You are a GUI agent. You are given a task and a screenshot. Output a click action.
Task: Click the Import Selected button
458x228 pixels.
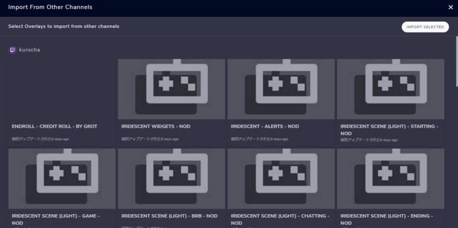tap(425, 27)
